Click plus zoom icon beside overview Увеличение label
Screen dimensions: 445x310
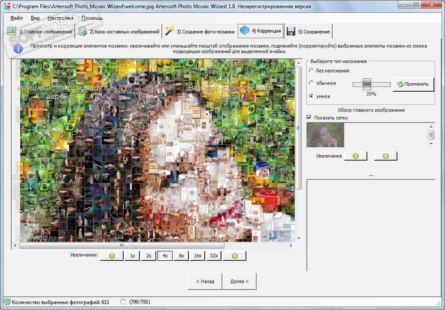[385, 156]
